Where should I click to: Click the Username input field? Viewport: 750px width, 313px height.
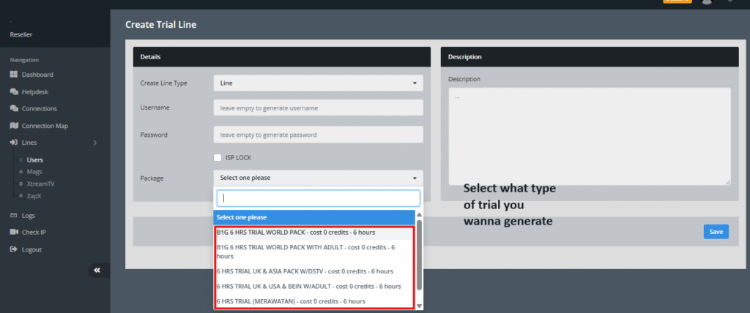[x=318, y=108]
